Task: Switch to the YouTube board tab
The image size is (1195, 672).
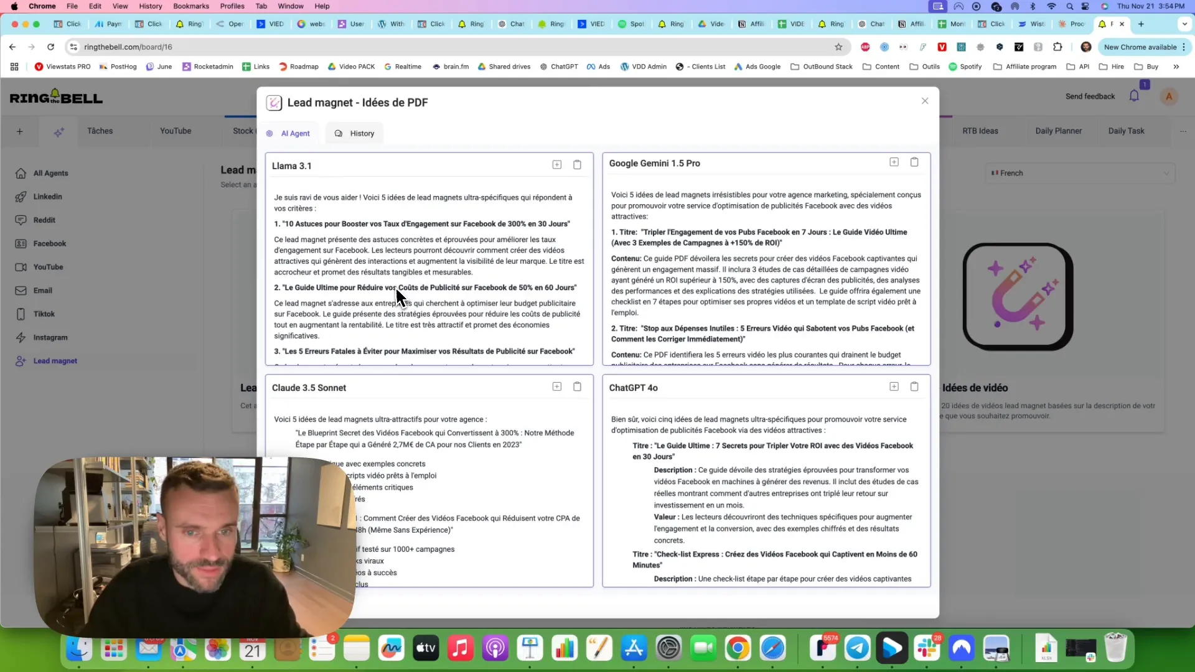Action: 176,131
